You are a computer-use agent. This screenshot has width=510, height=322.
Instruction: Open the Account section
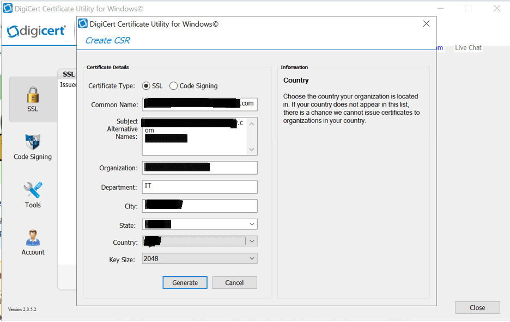33,243
